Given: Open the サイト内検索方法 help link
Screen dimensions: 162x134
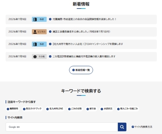Looking at the screenshot, I should coord(142,127).
